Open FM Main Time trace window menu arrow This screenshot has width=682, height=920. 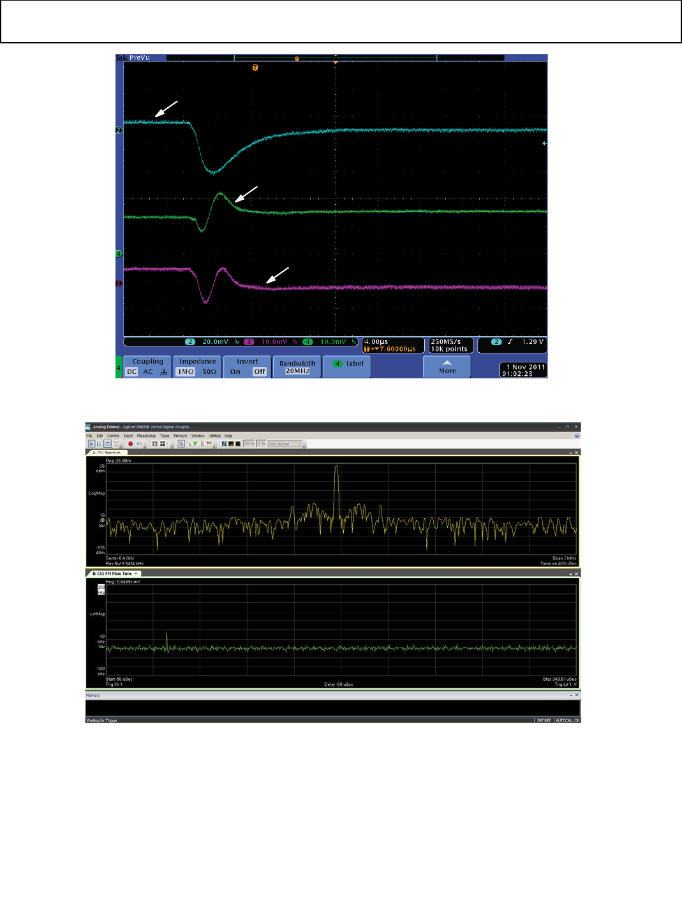click(x=571, y=574)
